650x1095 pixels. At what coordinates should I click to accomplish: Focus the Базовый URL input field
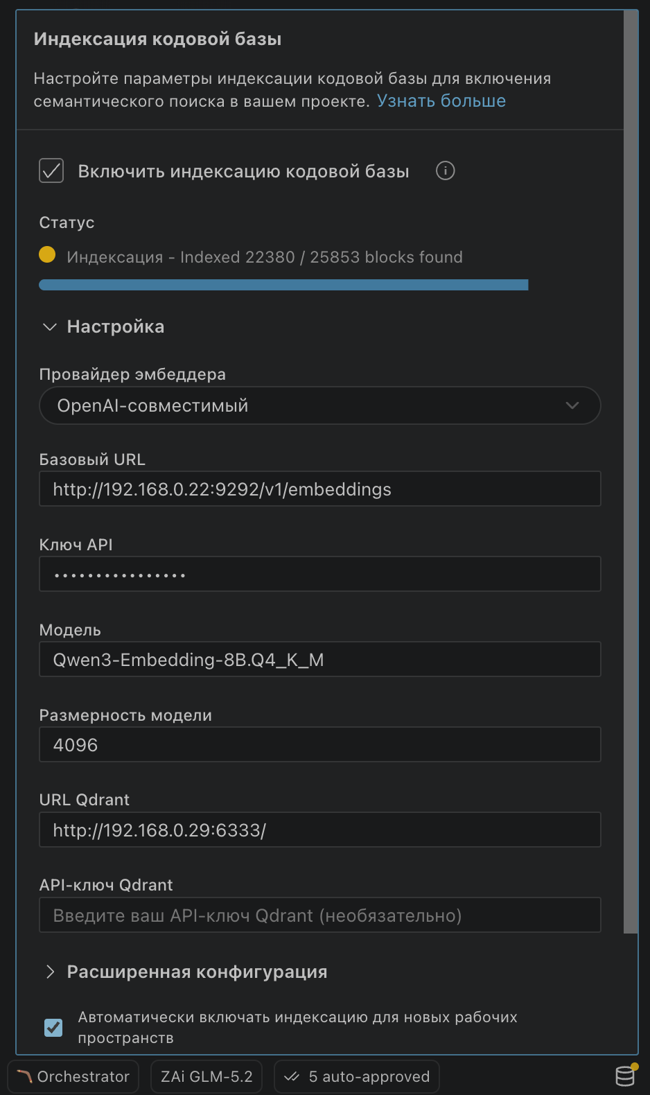coord(319,489)
